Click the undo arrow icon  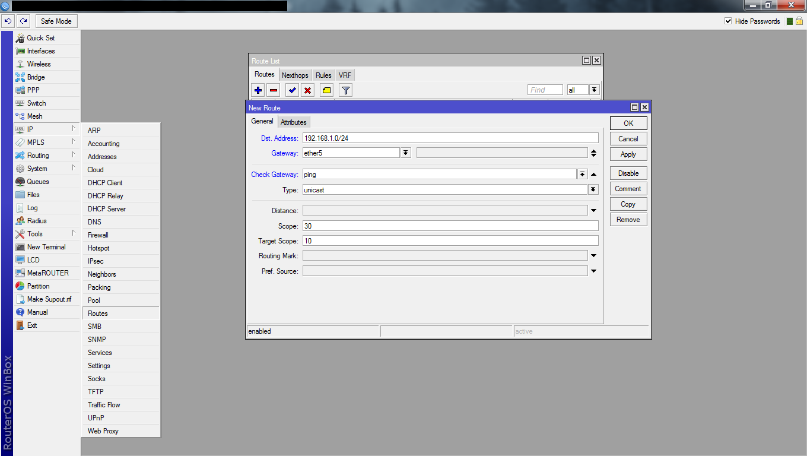pyautogui.click(x=8, y=21)
